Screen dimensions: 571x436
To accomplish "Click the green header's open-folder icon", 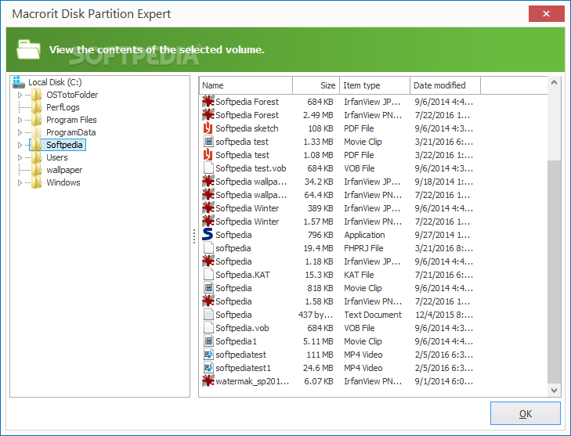I will [x=28, y=49].
